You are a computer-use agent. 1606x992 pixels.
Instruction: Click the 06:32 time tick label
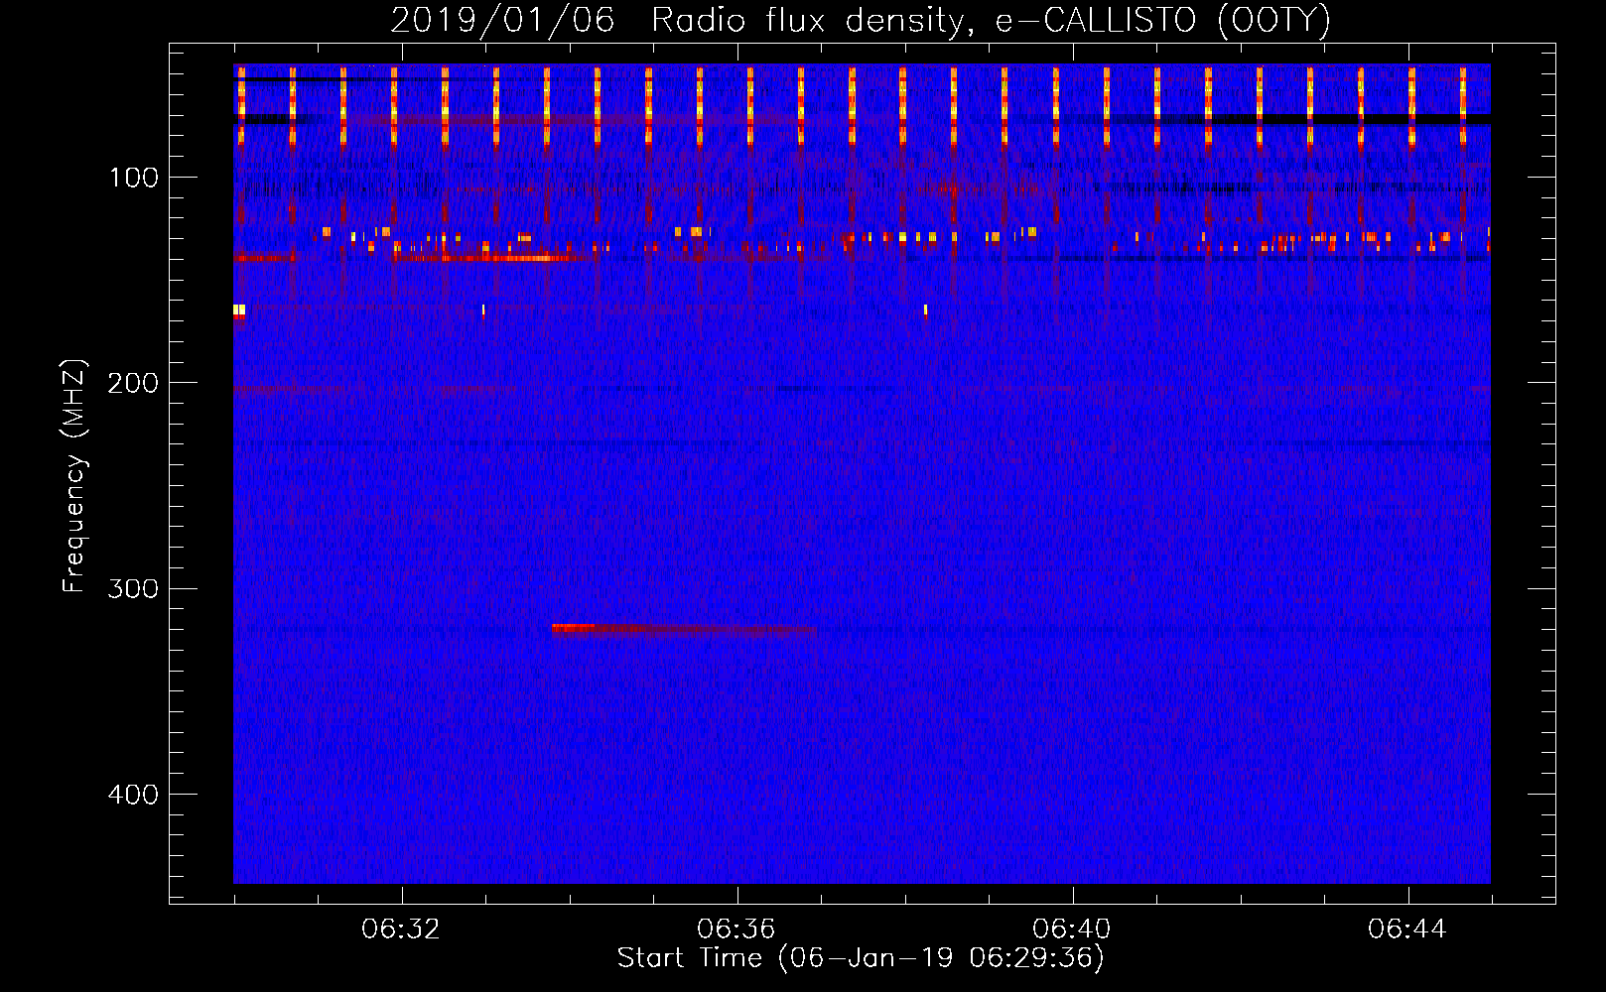point(401,930)
